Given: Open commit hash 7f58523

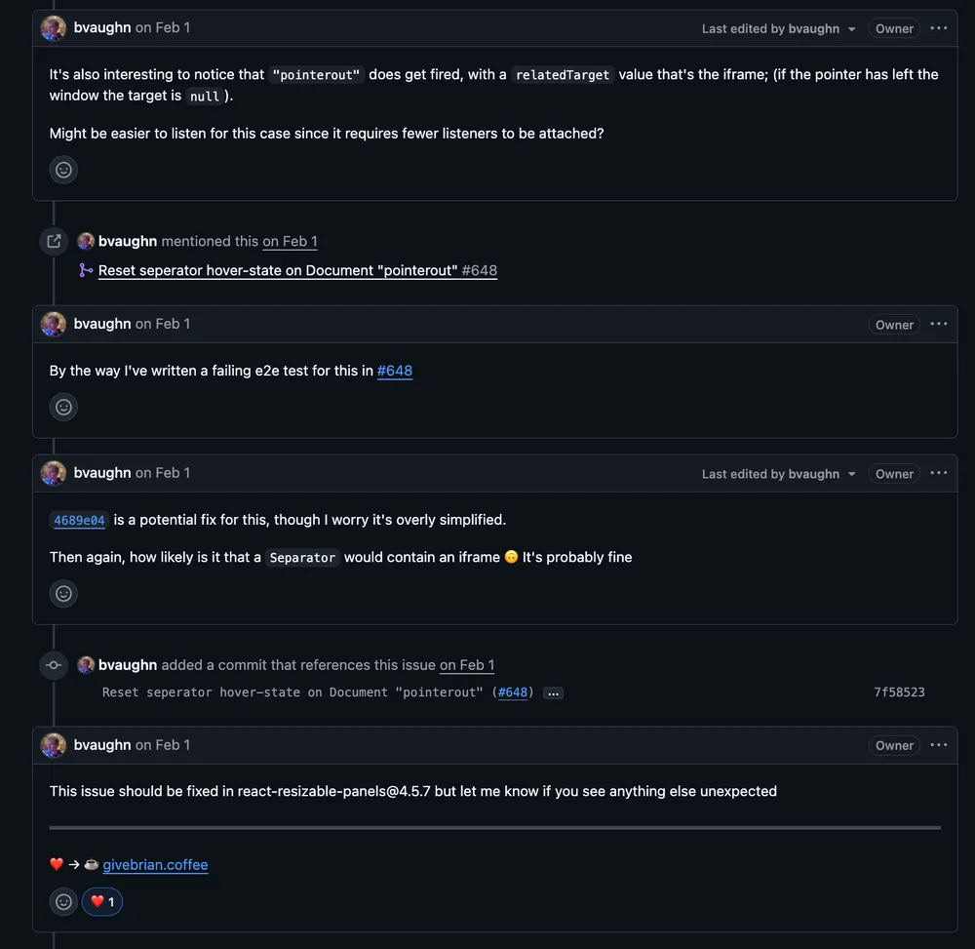Looking at the screenshot, I should (x=899, y=692).
